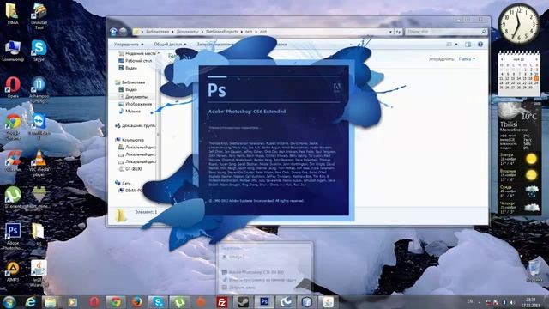Click the analog clock gadget
The width and height of the screenshot is (549, 309).
click(x=519, y=24)
